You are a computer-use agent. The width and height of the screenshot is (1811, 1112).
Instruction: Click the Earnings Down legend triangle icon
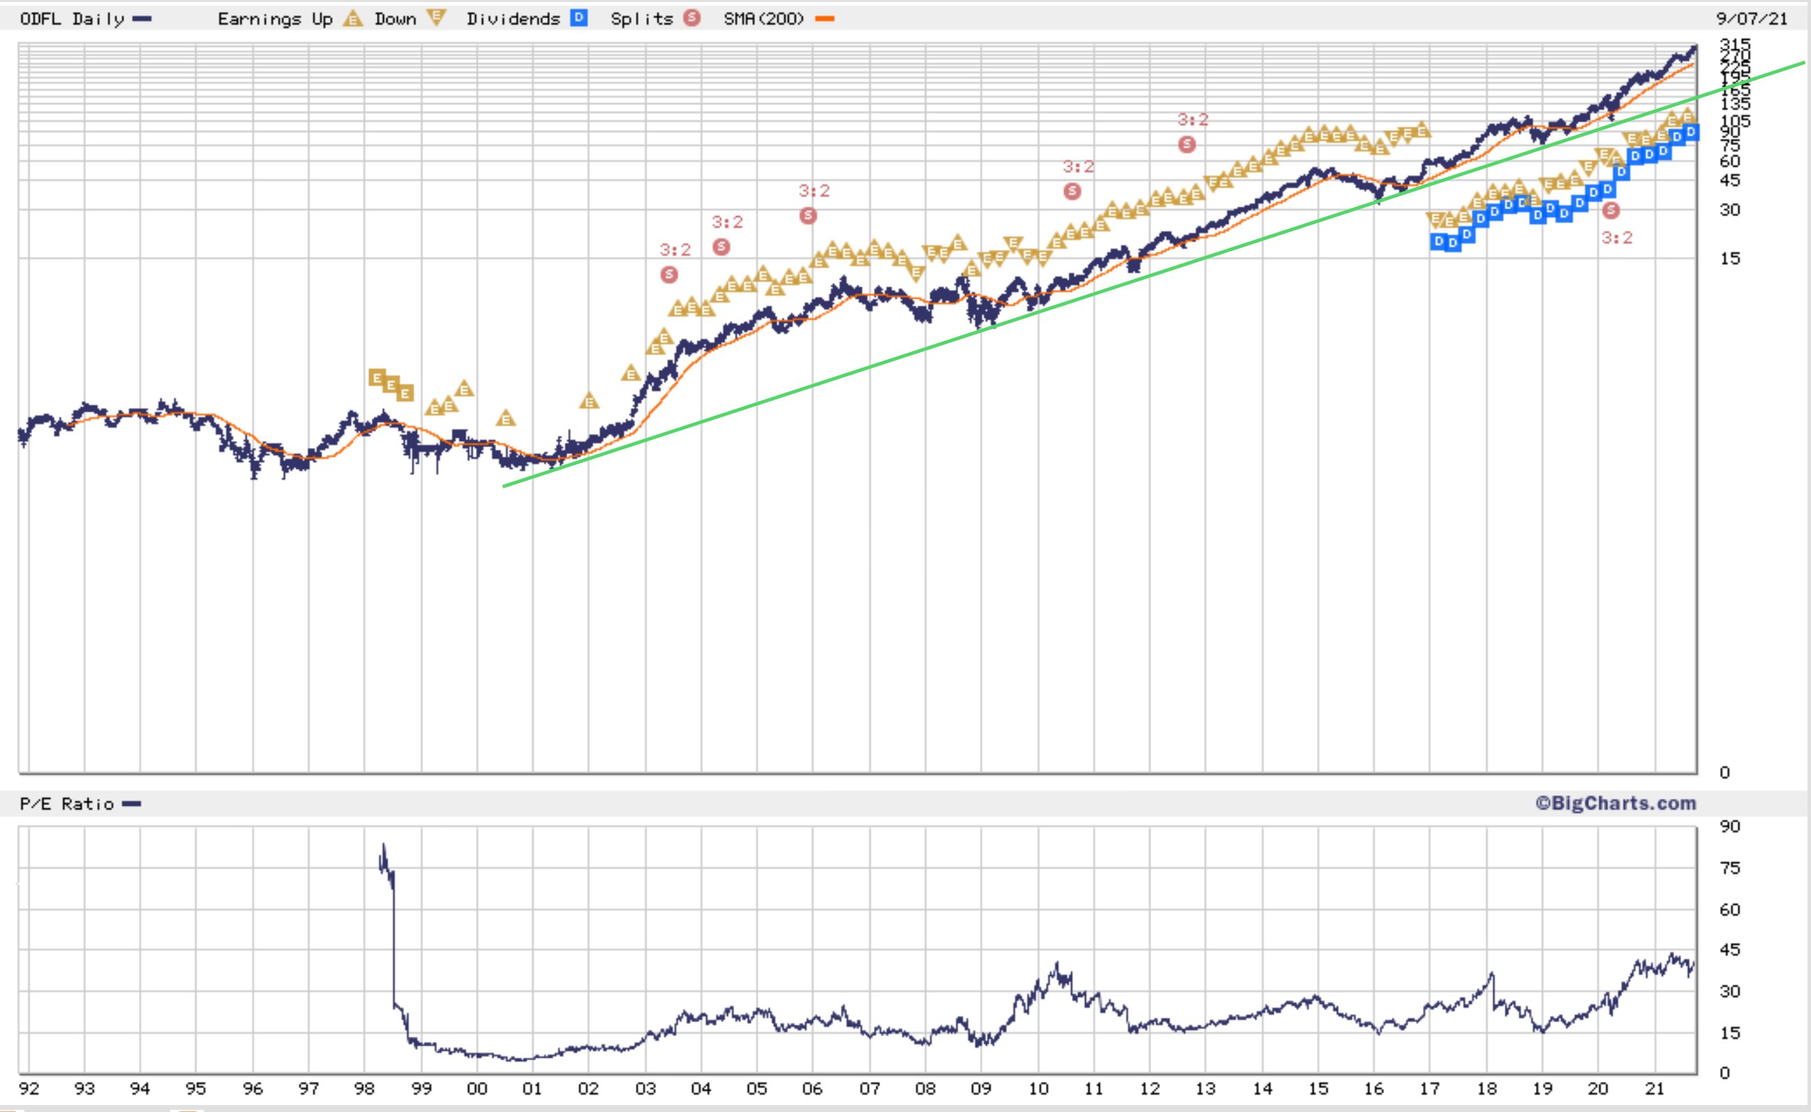click(x=436, y=19)
